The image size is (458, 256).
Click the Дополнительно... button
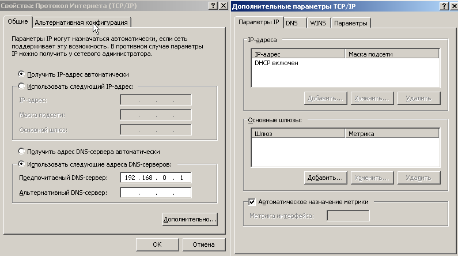click(190, 219)
